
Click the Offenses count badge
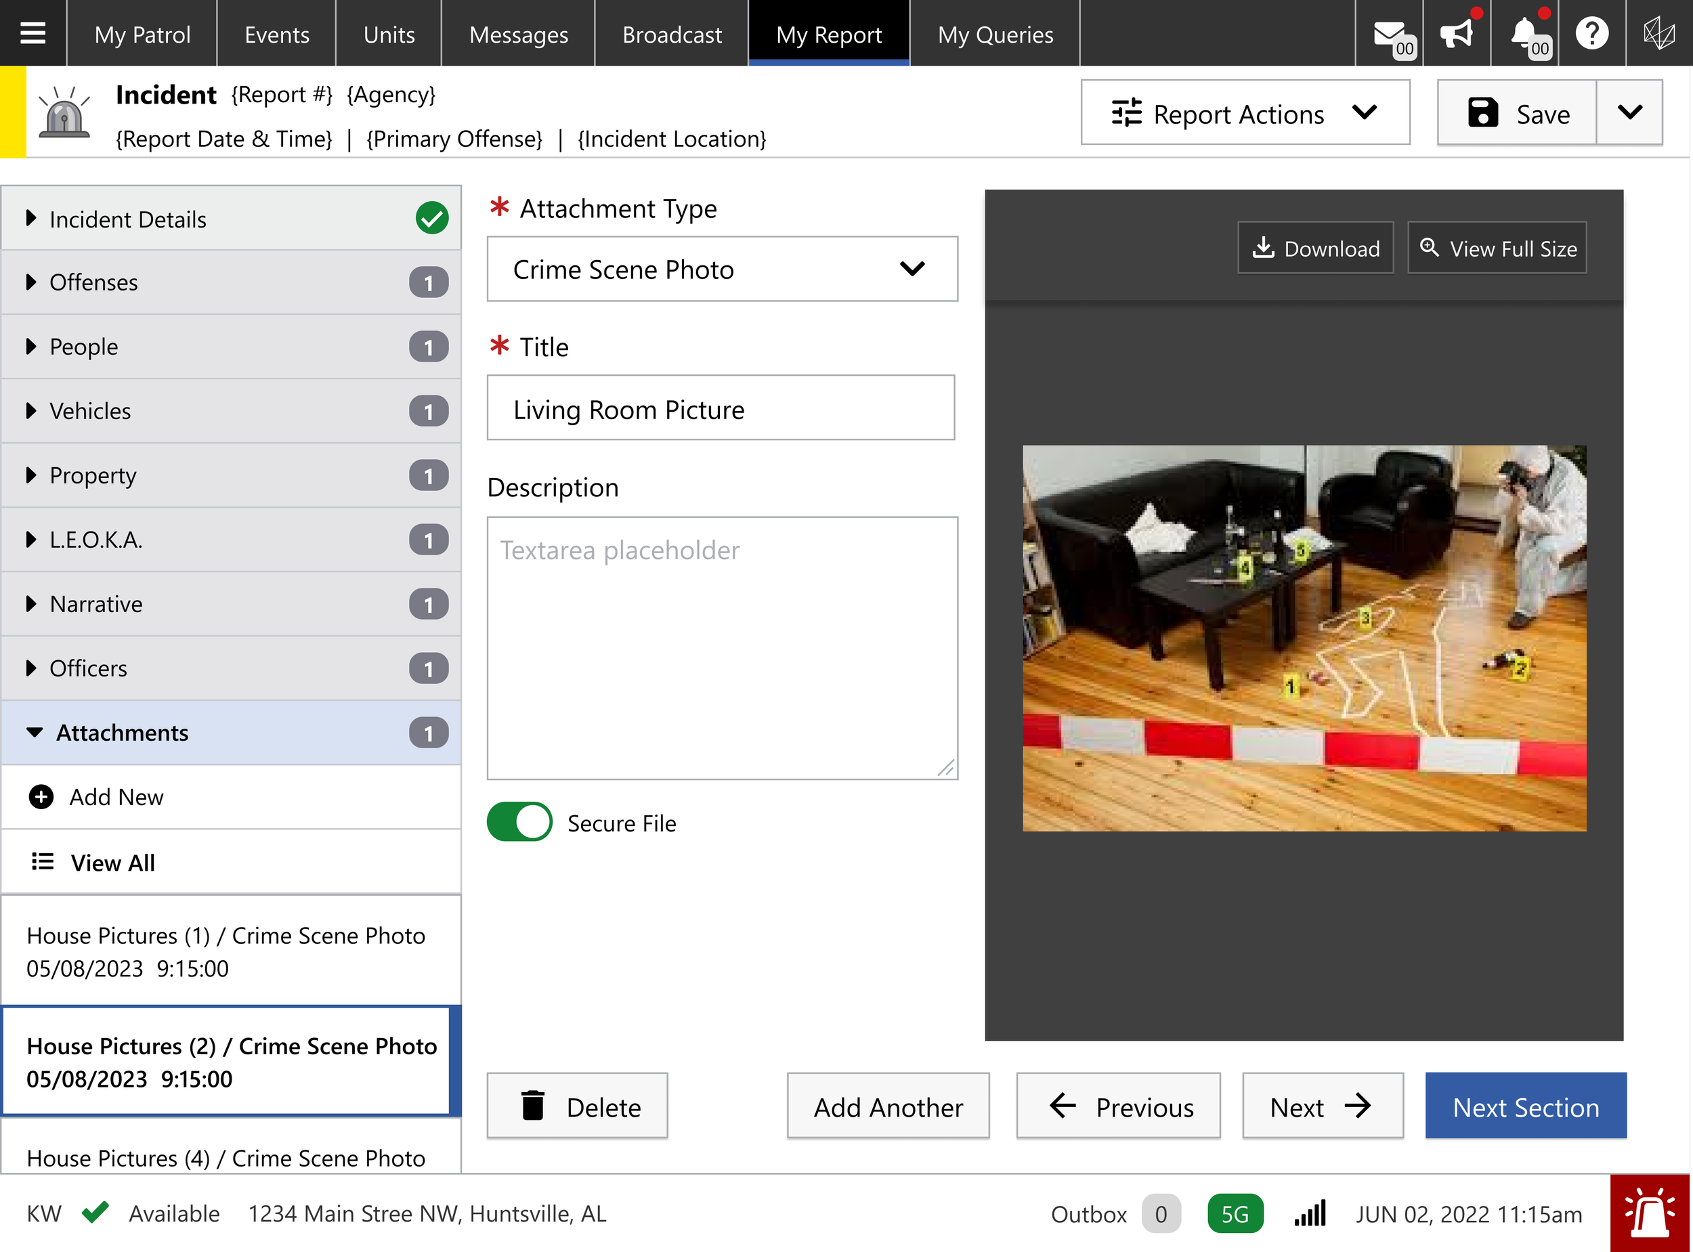[429, 282]
